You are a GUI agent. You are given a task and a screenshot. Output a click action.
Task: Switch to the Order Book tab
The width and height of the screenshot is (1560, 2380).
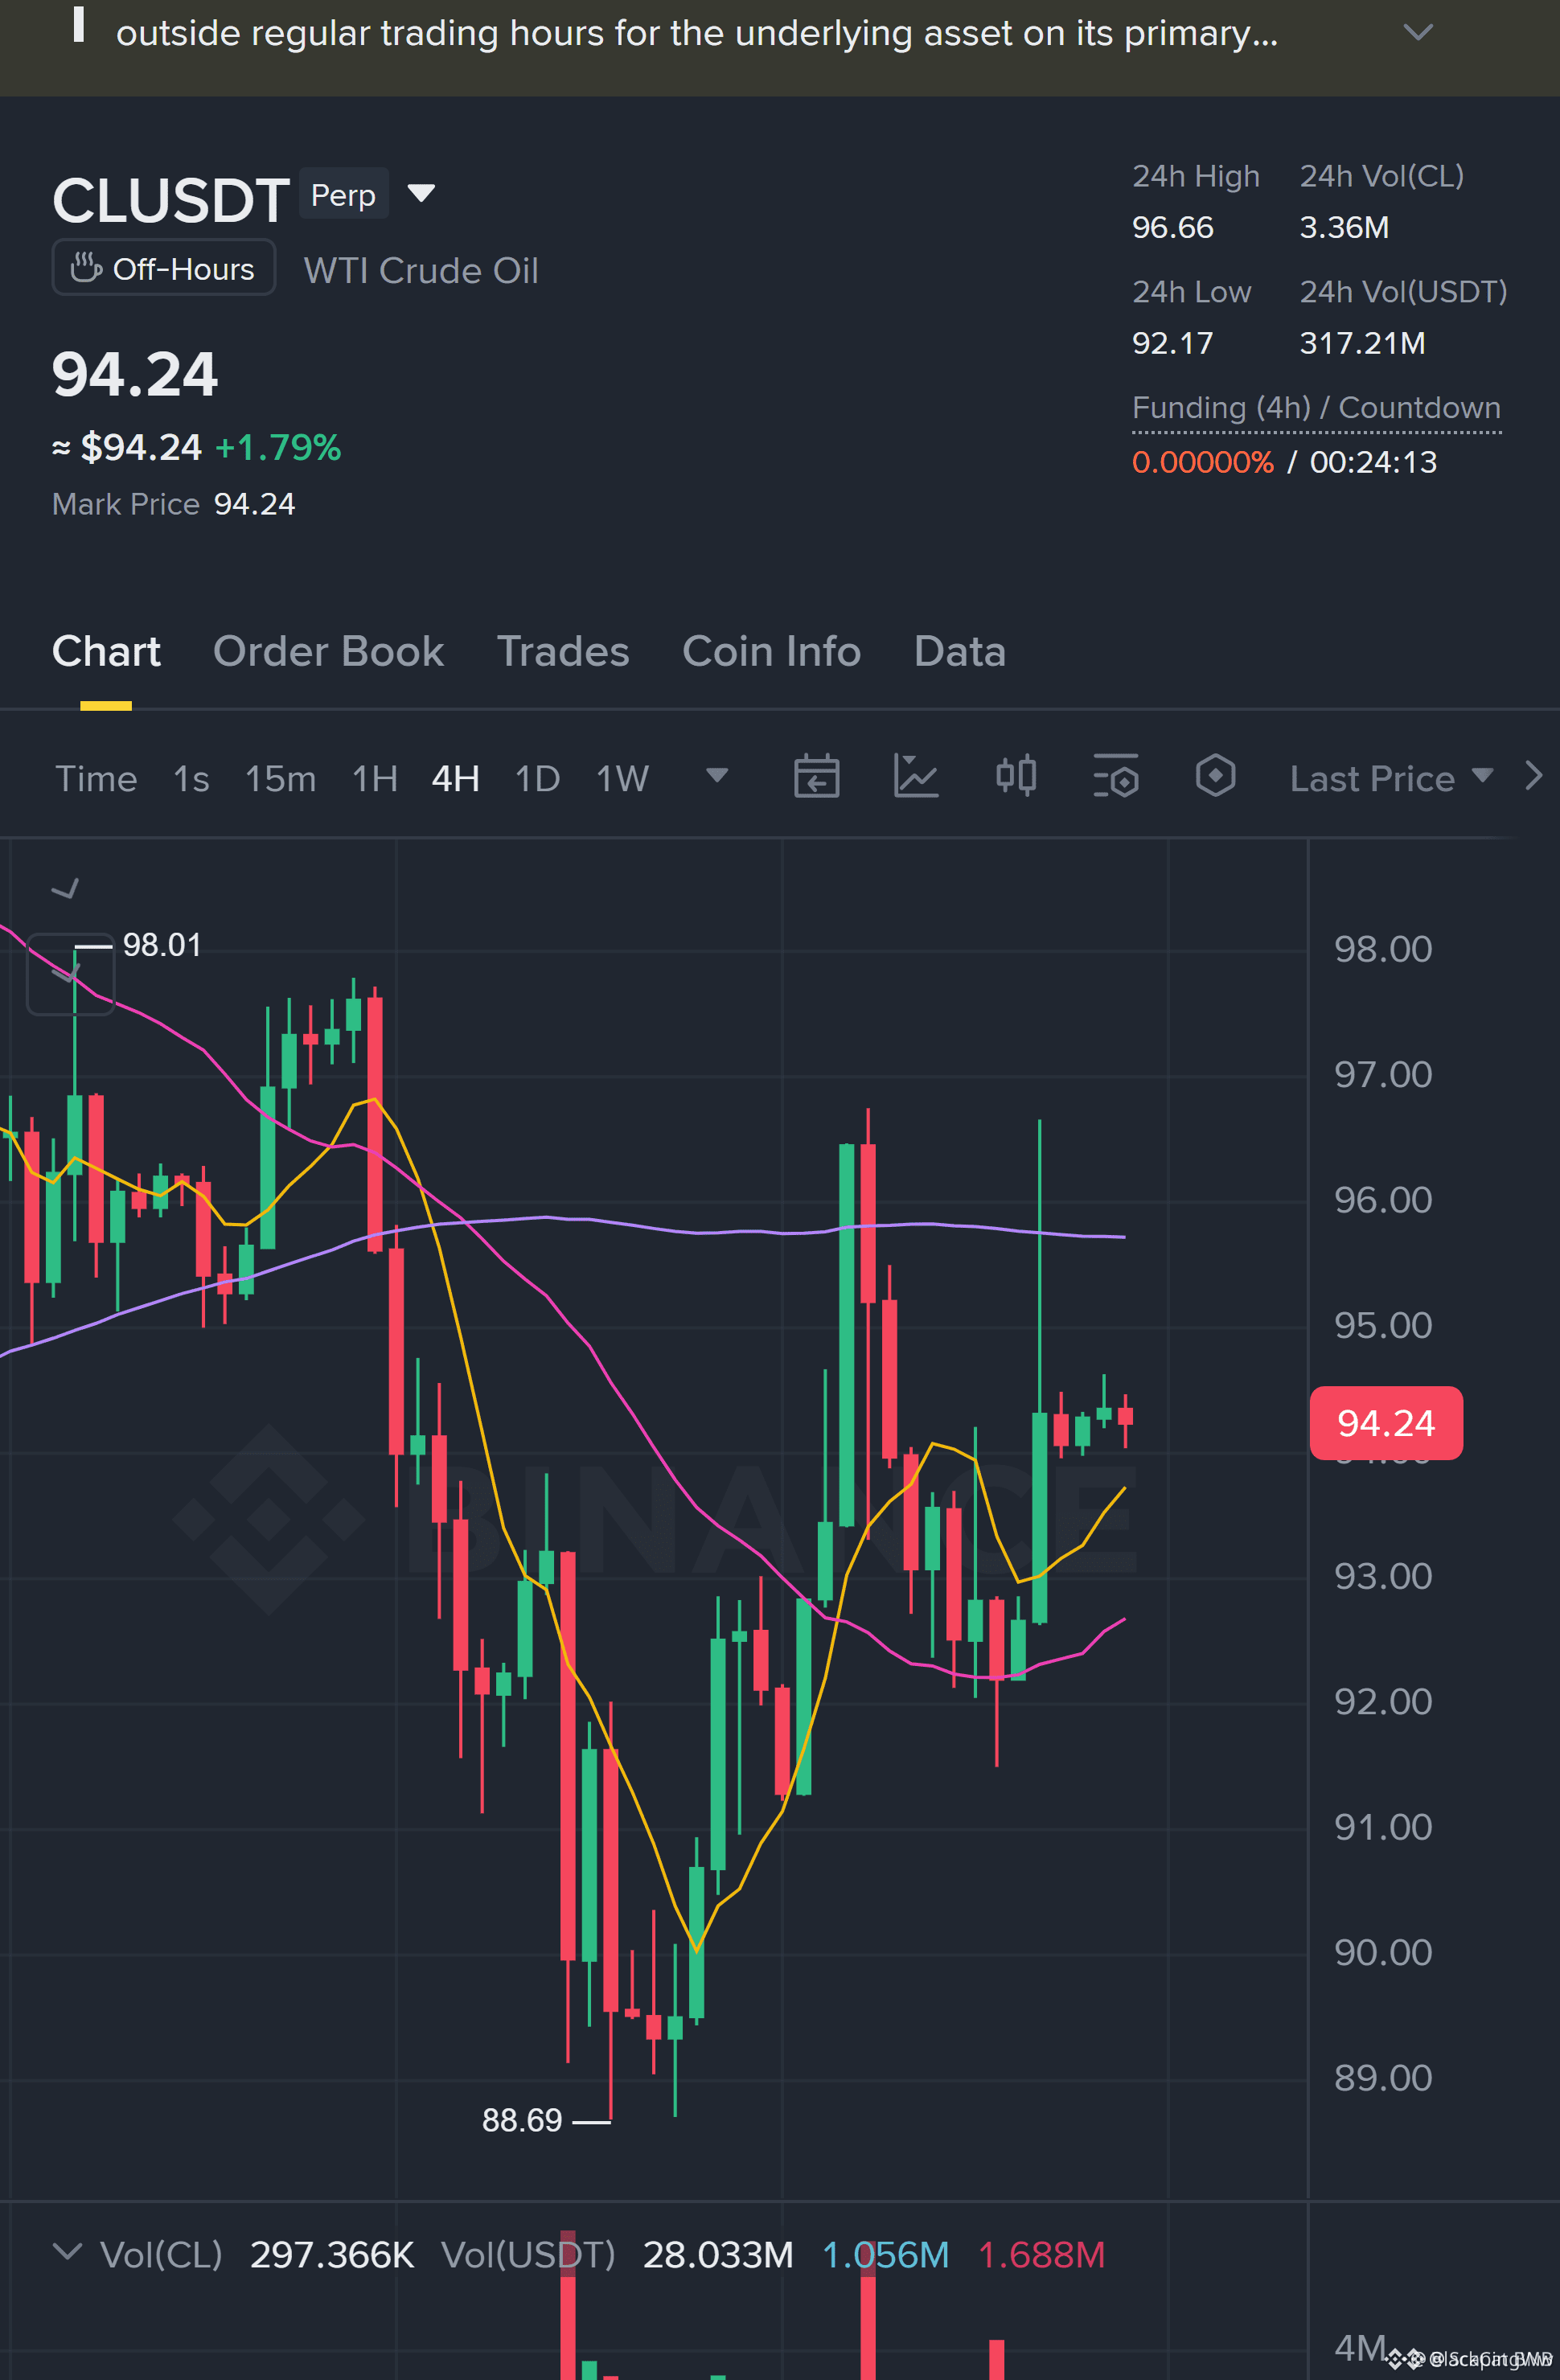(328, 651)
